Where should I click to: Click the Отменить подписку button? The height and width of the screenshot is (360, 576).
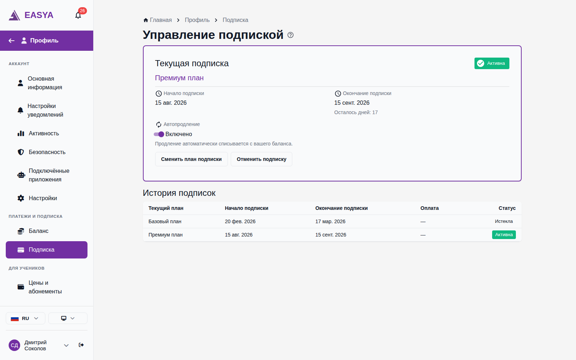(262, 159)
